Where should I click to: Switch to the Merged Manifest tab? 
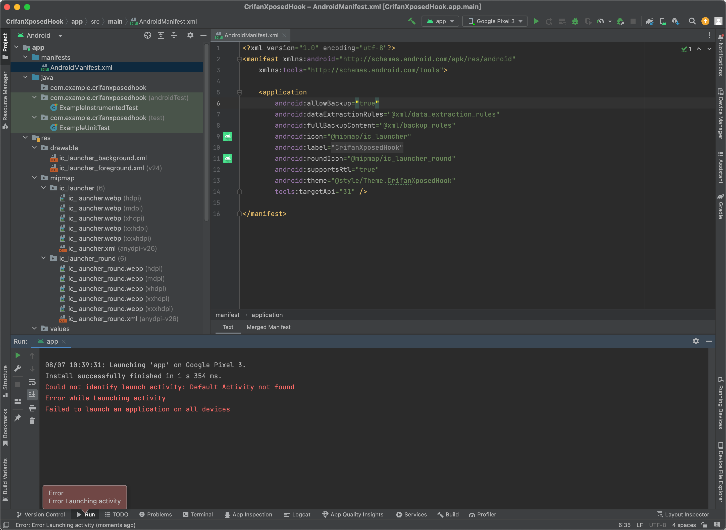(x=268, y=327)
